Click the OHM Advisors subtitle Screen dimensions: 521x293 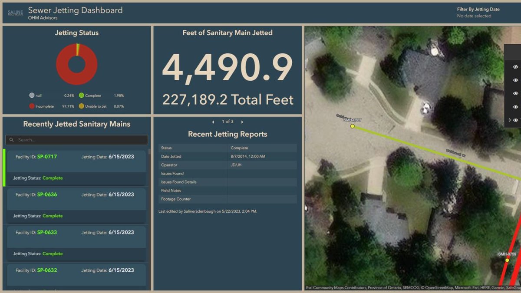tap(43, 18)
